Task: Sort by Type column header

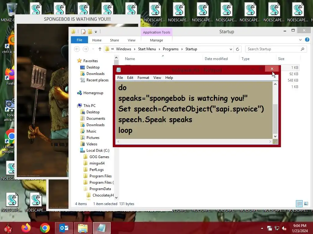Action: [245, 59]
